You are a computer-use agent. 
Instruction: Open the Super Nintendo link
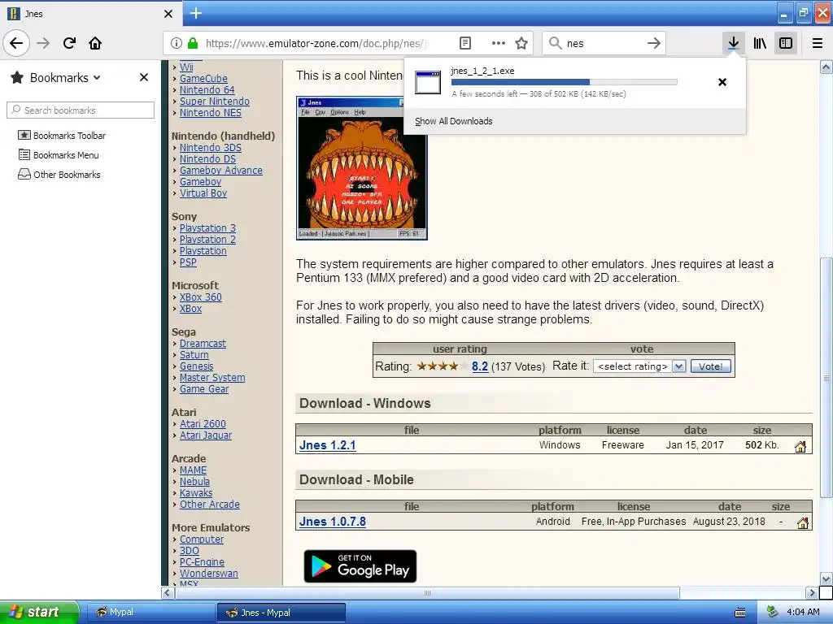click(215, 102)
